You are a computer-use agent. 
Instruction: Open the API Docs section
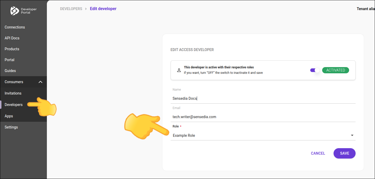tap(12, 38)
